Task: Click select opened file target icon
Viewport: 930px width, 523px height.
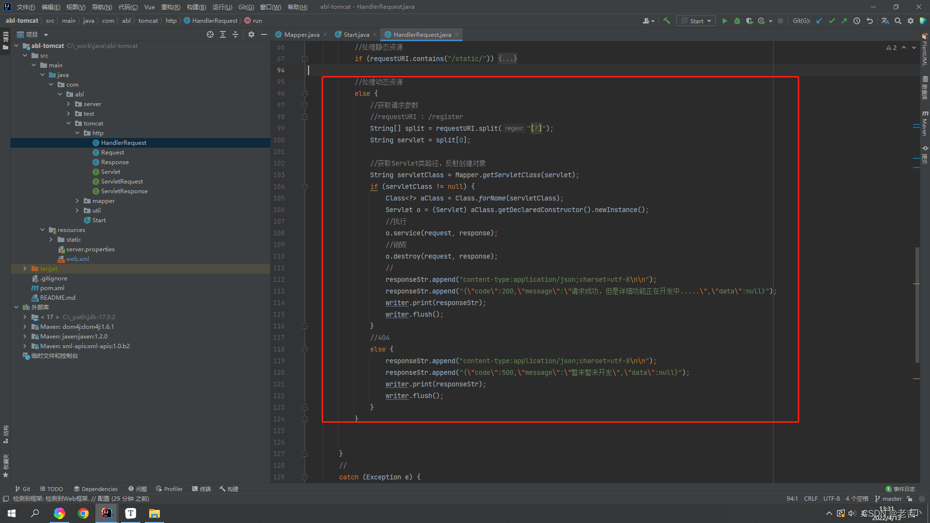Action: pyautogui.click(x=210, y=34)
